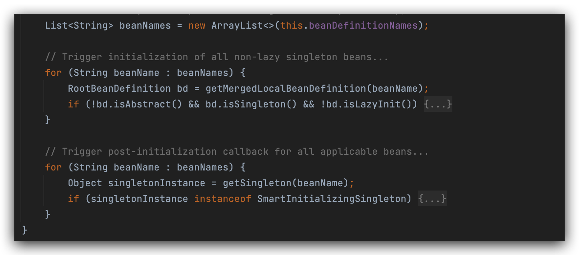Click the List<String> type declaration

click(79, 26)
